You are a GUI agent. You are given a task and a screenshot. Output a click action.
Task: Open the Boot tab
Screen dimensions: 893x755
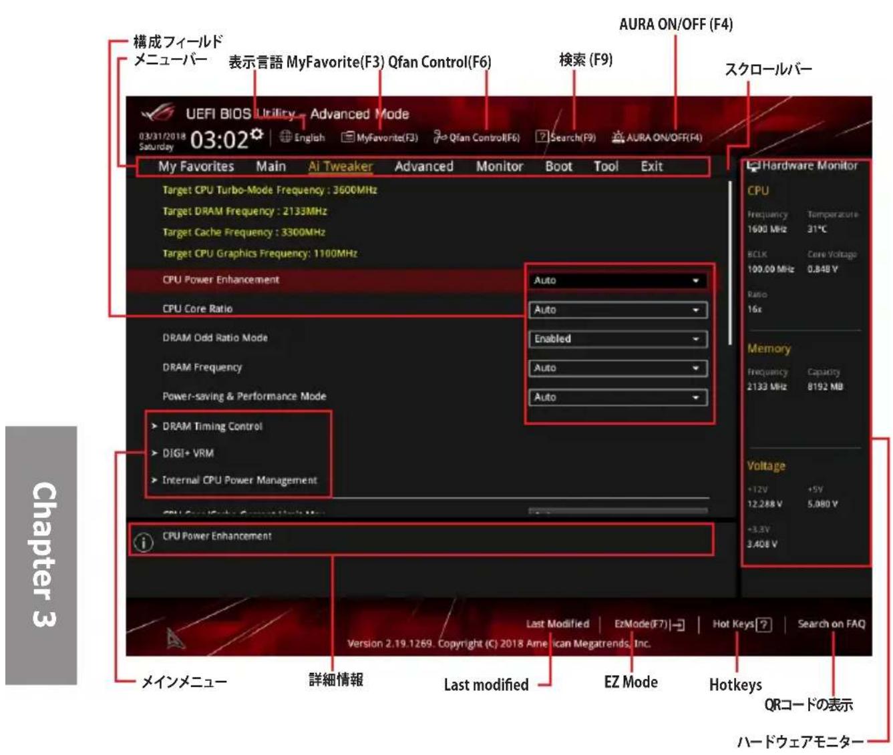tap(558, 166)
